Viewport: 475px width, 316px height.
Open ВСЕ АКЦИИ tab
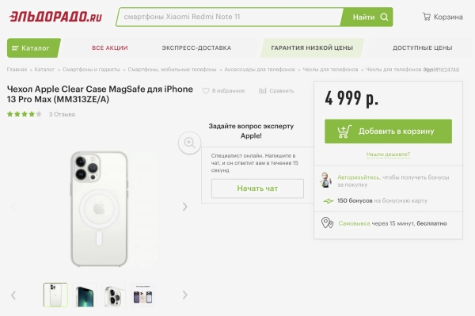(110, 48)
